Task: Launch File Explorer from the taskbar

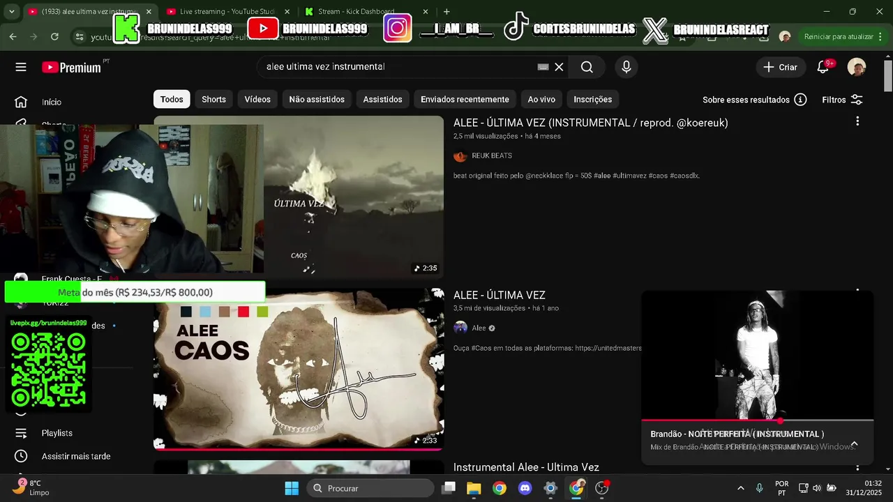Action: 474,488
